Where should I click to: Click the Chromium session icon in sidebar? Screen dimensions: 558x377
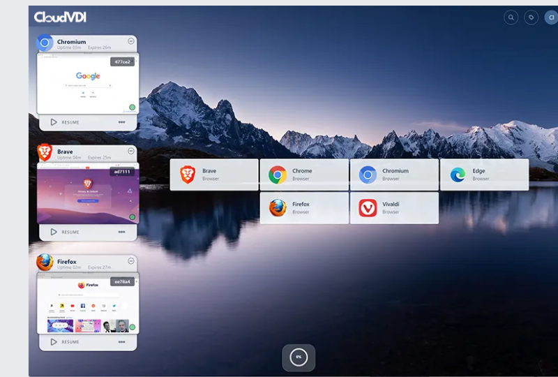coord(45,43)
